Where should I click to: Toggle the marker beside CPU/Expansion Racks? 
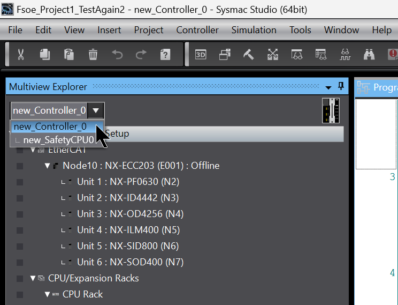[20, 279]
